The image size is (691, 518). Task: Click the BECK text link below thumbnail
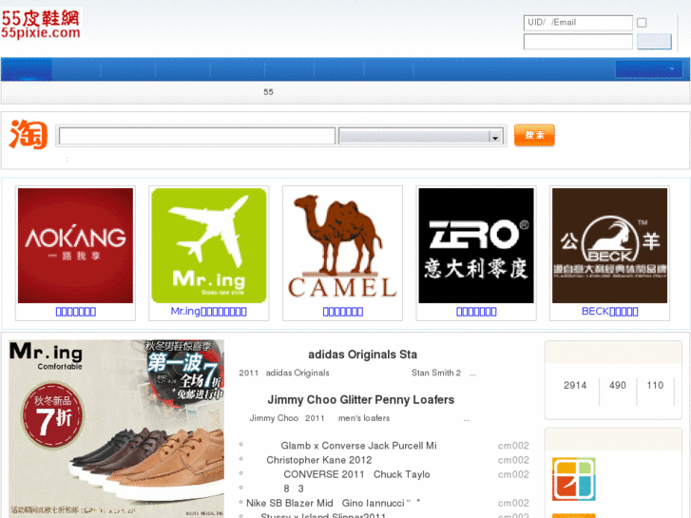[x=609, y=312]
